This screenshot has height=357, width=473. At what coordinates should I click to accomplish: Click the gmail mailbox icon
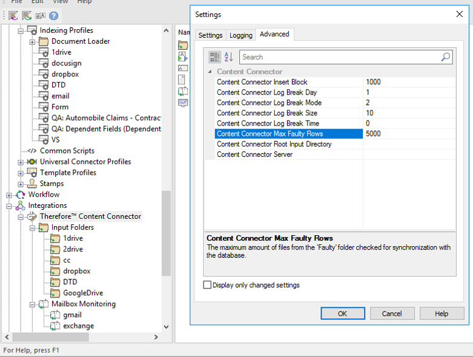tap(55, 315)
